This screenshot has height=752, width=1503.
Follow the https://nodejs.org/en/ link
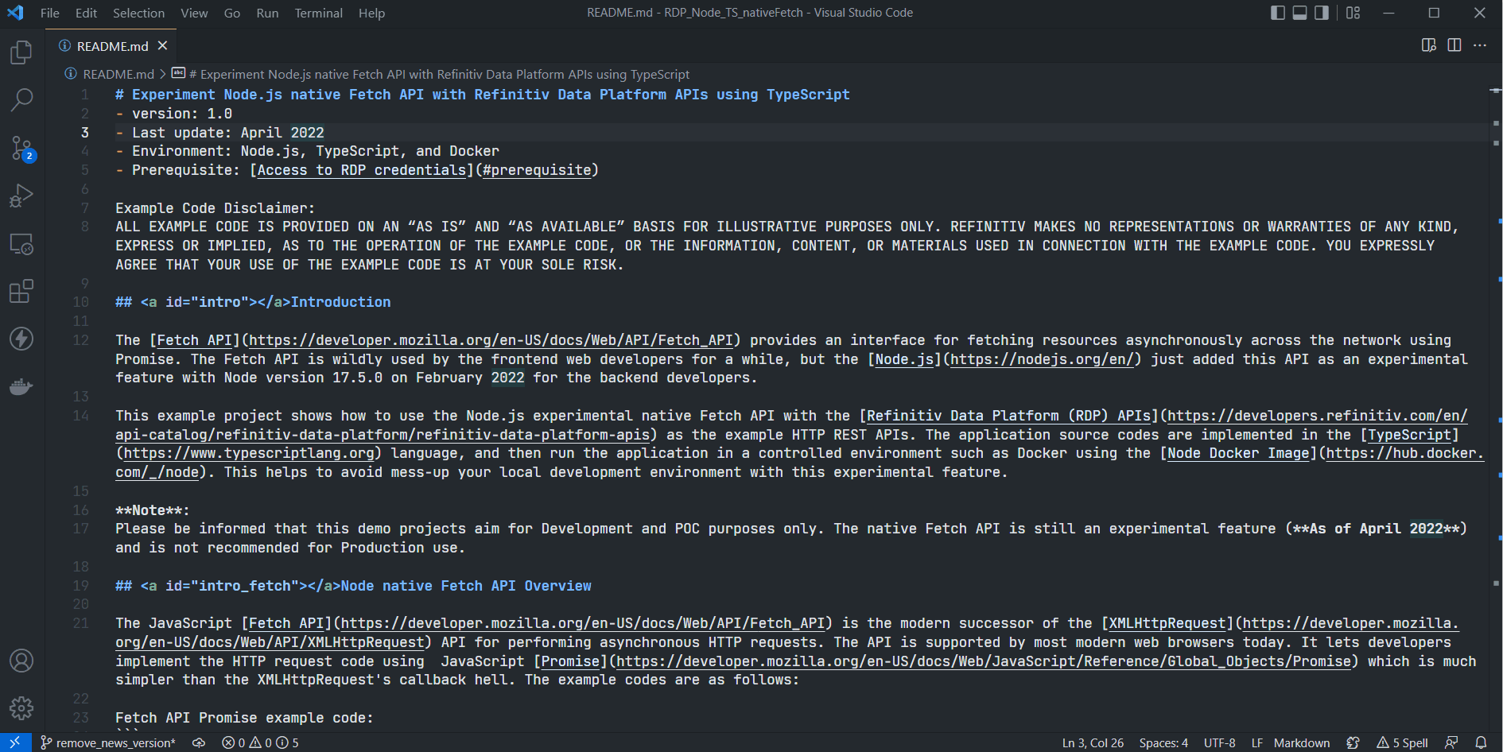coord(1042,359)
